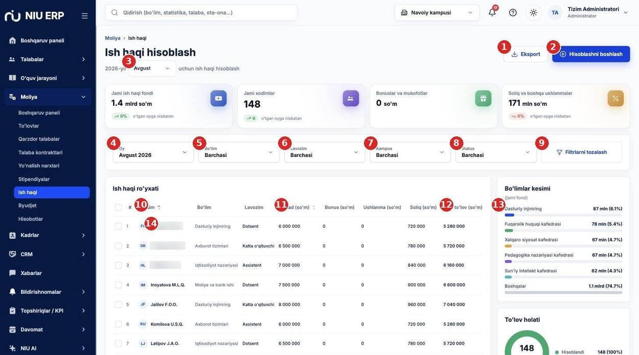Click the NIU AI sidebar icon
Viewport: 639px width, 355px height.
(12, 348)
